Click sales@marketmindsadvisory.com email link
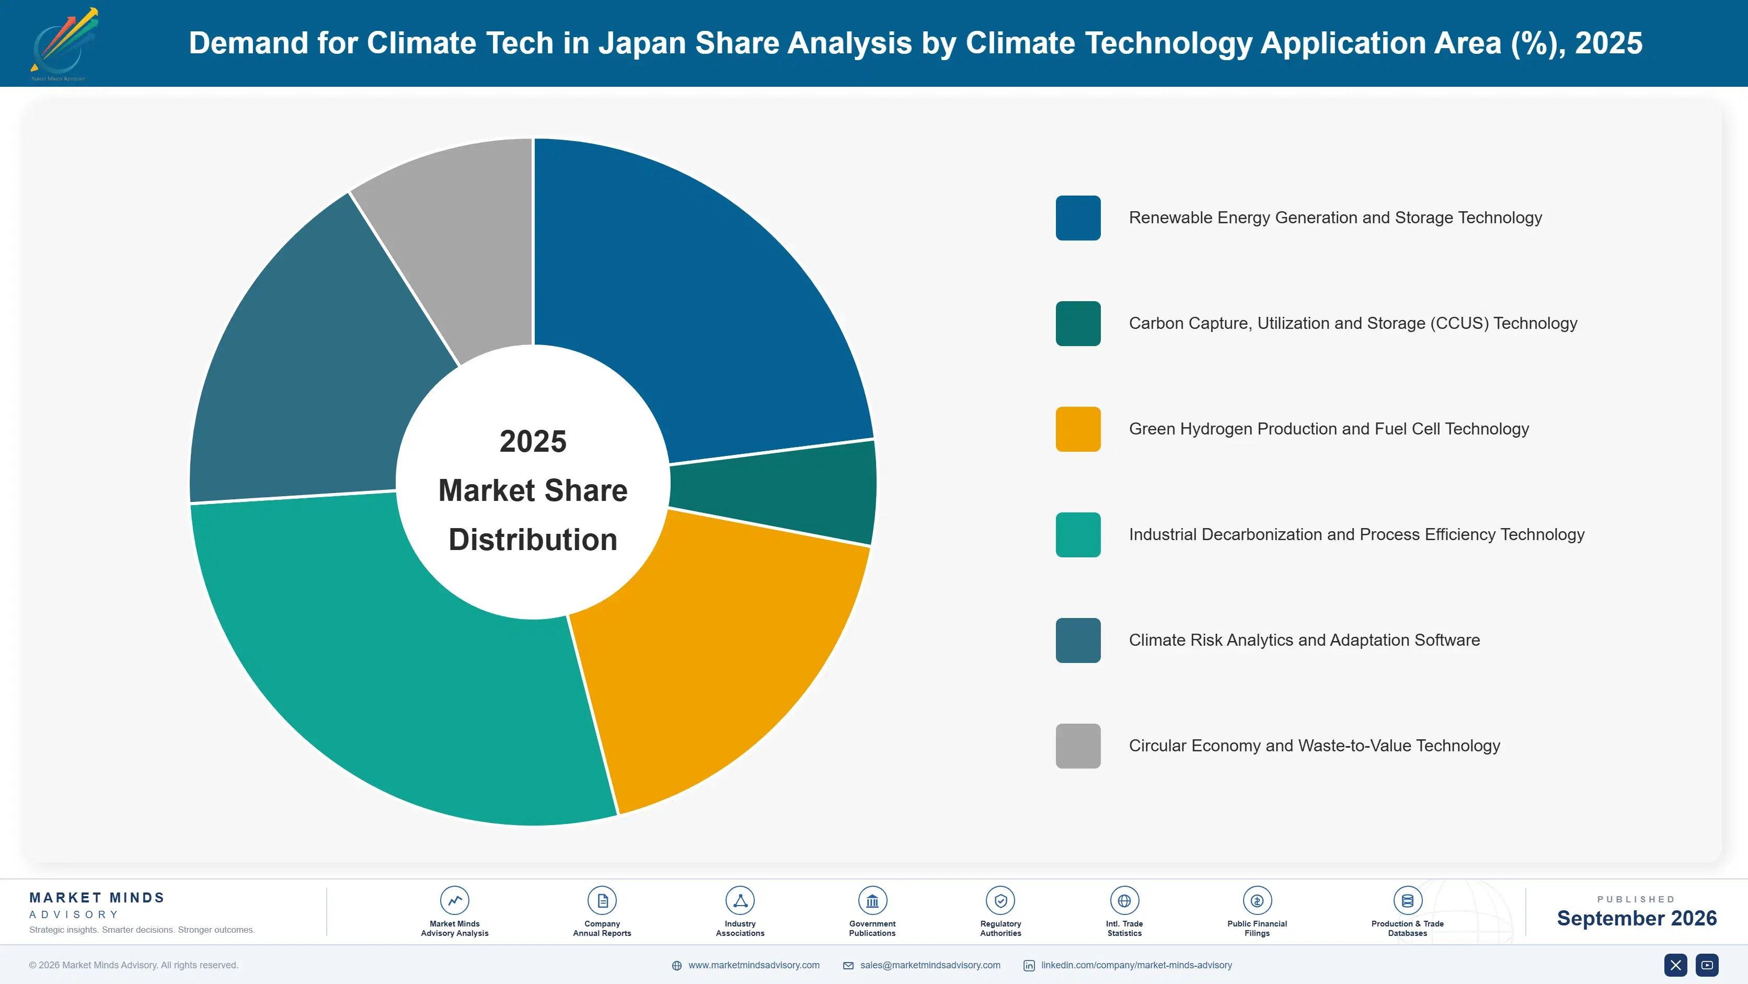1748x984 pixels. pos(930,965)
